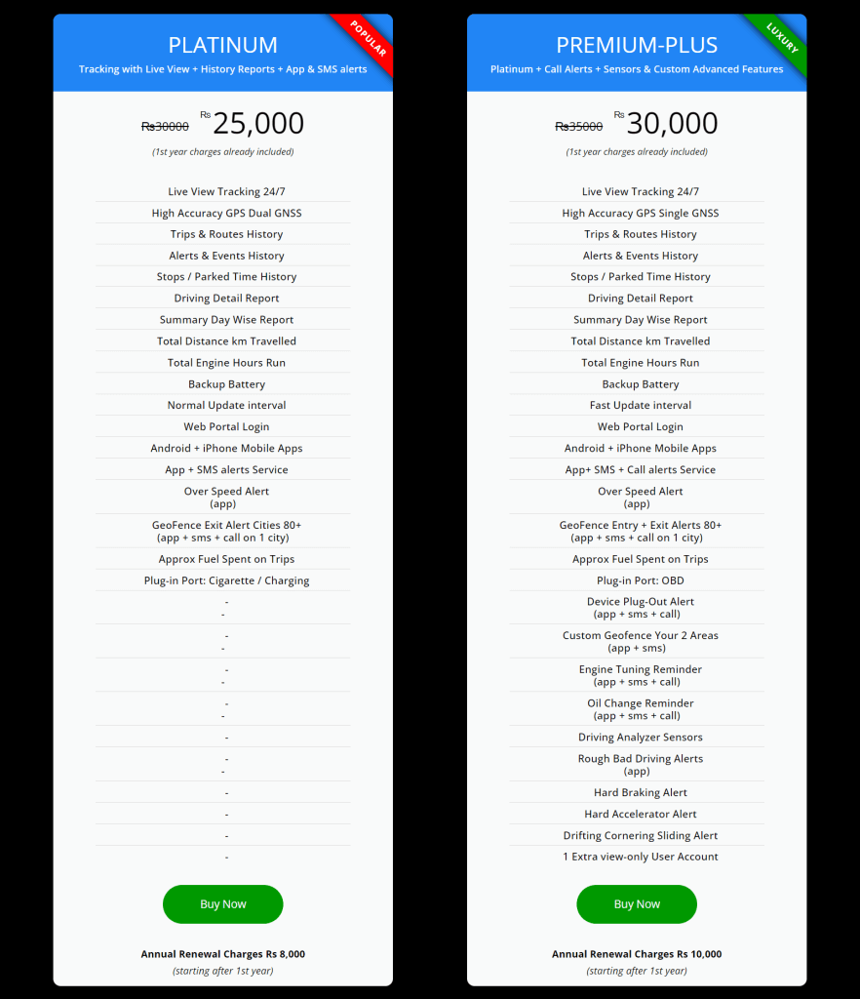Image resolution: width=860 pixels, height=999 pixels.
Task: Click the Premium-Plus 30,000 price
Action: point(672,124)
